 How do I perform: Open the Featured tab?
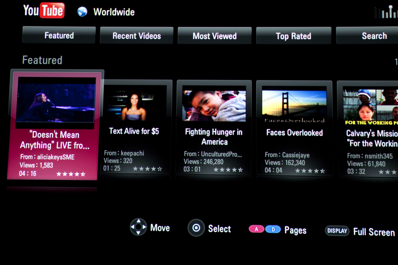59,35
